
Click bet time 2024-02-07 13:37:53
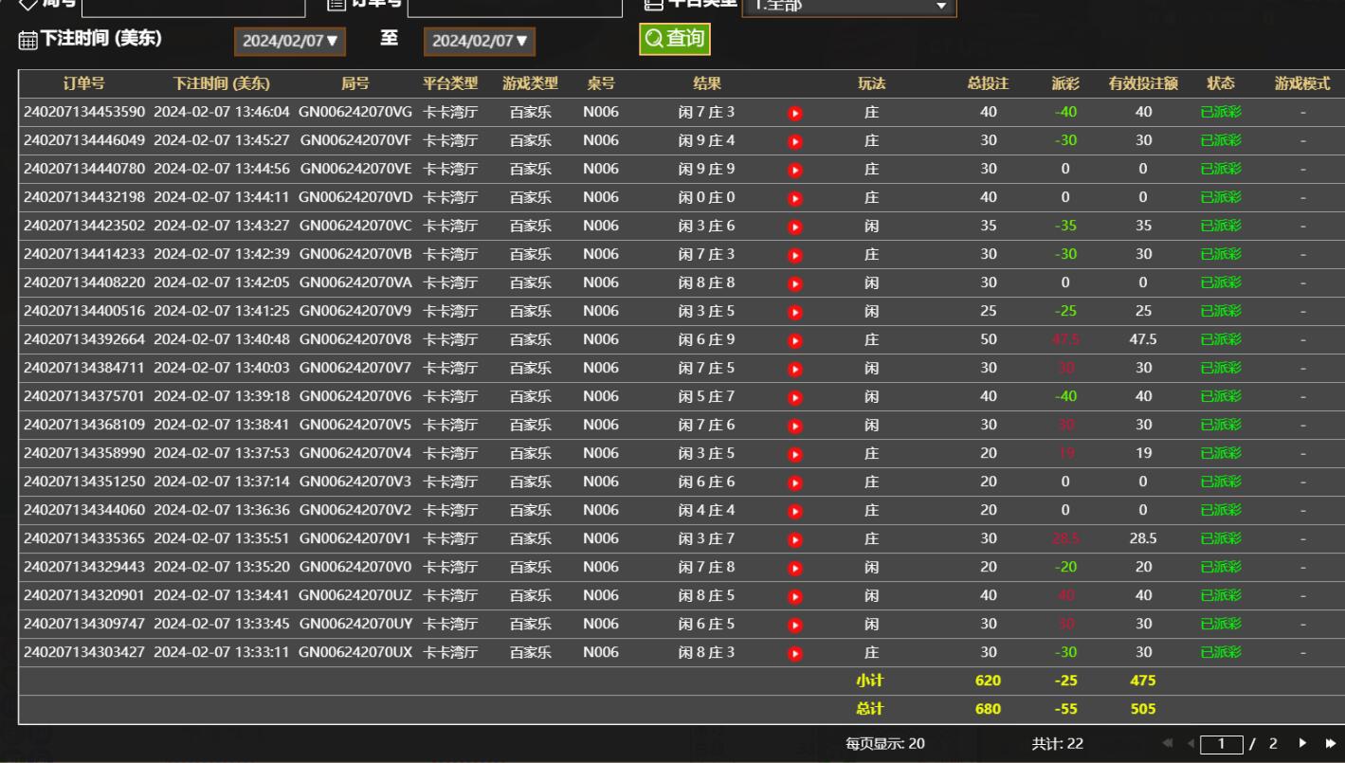point(222,453)
